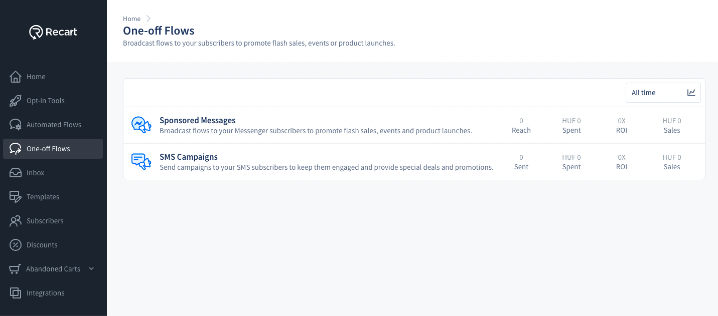
Task: Expand the Abandoned Carts submenu chevron
Action: click(91, 268)
